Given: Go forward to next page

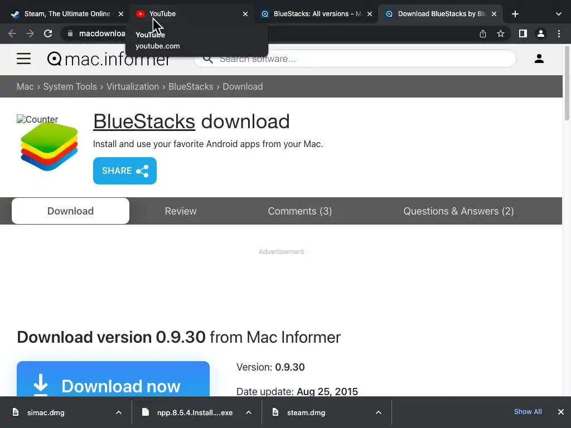Looking at the screenshot, I should click(x=30, y=33).
